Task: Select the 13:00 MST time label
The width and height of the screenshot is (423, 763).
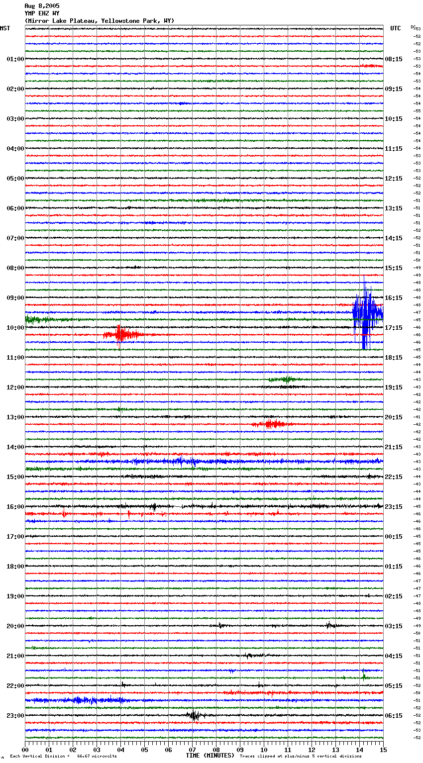Action: point(15,417)
